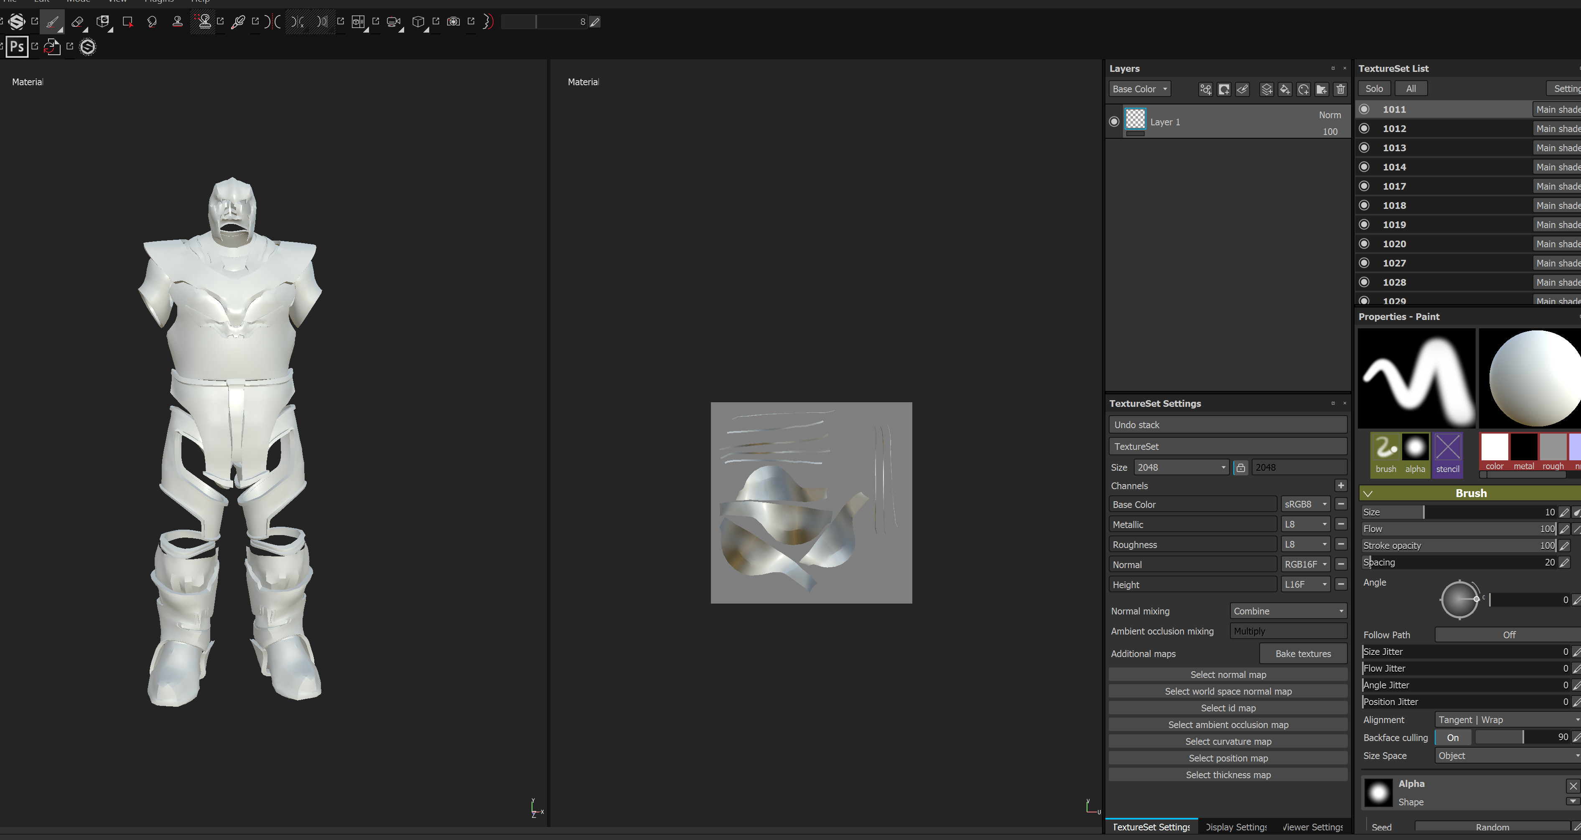Select the Material Picker eyedropper tool
Image resolution: width=1581 pixels, height=840 pixels.
pyautogui.click(x=238, y=22)
